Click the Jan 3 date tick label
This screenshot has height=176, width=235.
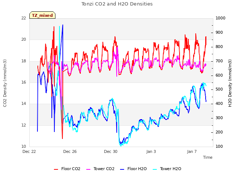click(151, 151)
